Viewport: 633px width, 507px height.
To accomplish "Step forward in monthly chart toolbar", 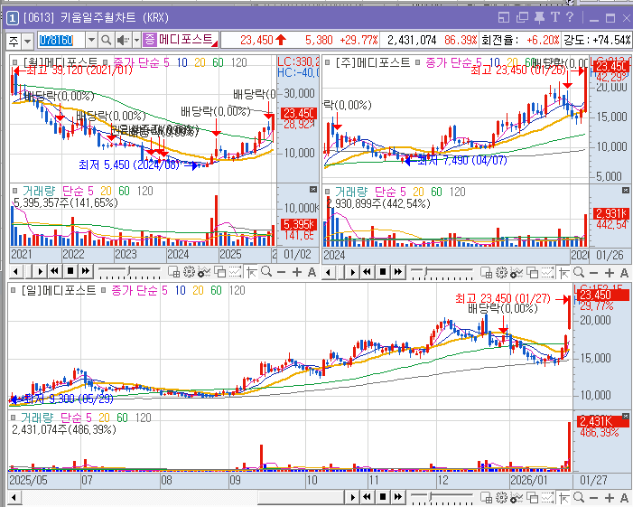I will click(x=40, y=271).
